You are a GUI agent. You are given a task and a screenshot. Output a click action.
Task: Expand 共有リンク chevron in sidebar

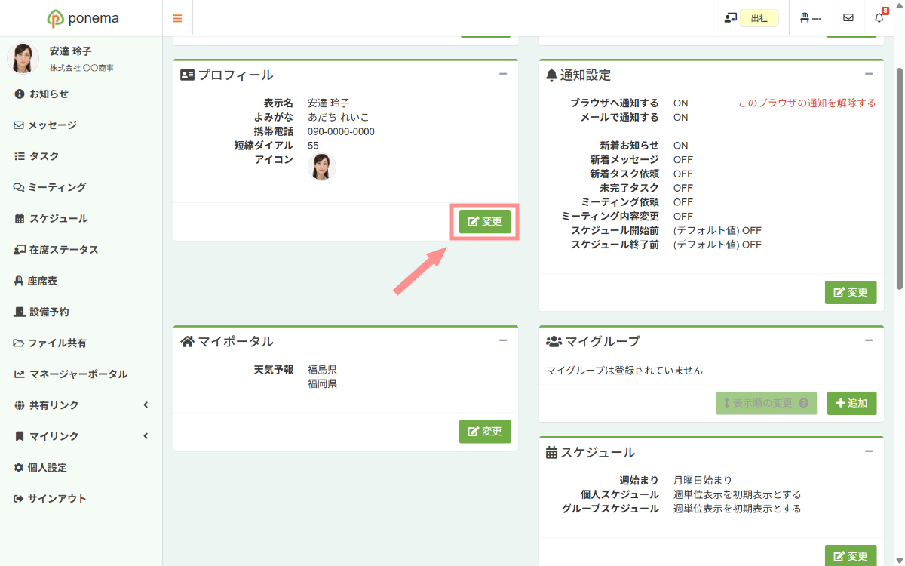146,405
